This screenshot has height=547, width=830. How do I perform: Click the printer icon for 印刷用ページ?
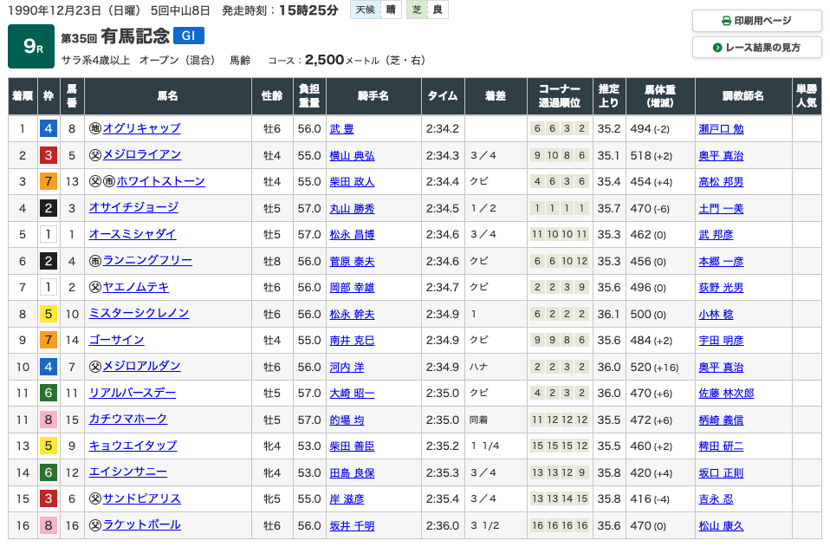tap(726, 22)
